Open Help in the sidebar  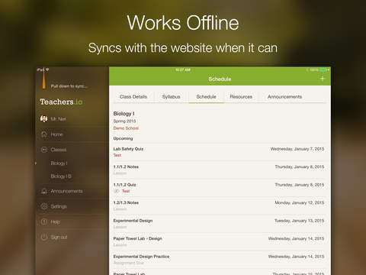[72, 222]
